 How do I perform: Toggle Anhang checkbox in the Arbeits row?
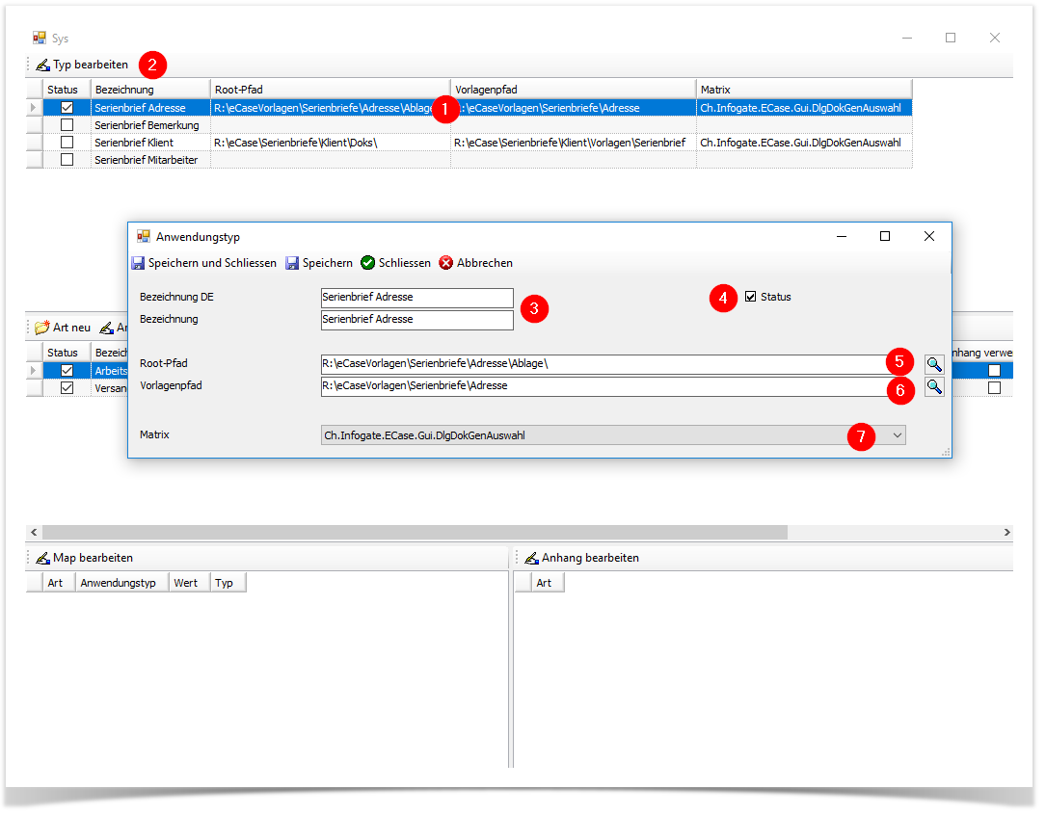994,371
